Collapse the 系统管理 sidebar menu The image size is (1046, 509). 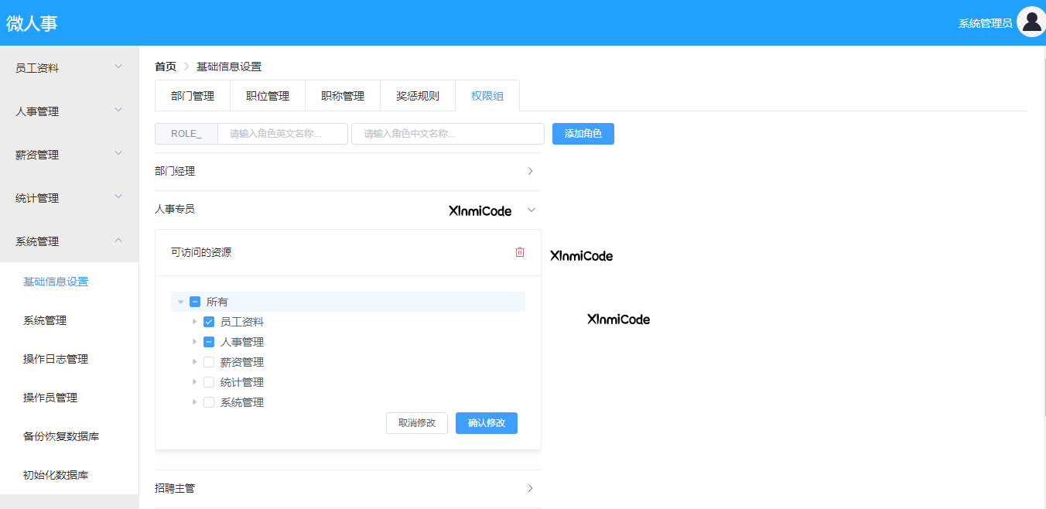(x=118, y=241)
